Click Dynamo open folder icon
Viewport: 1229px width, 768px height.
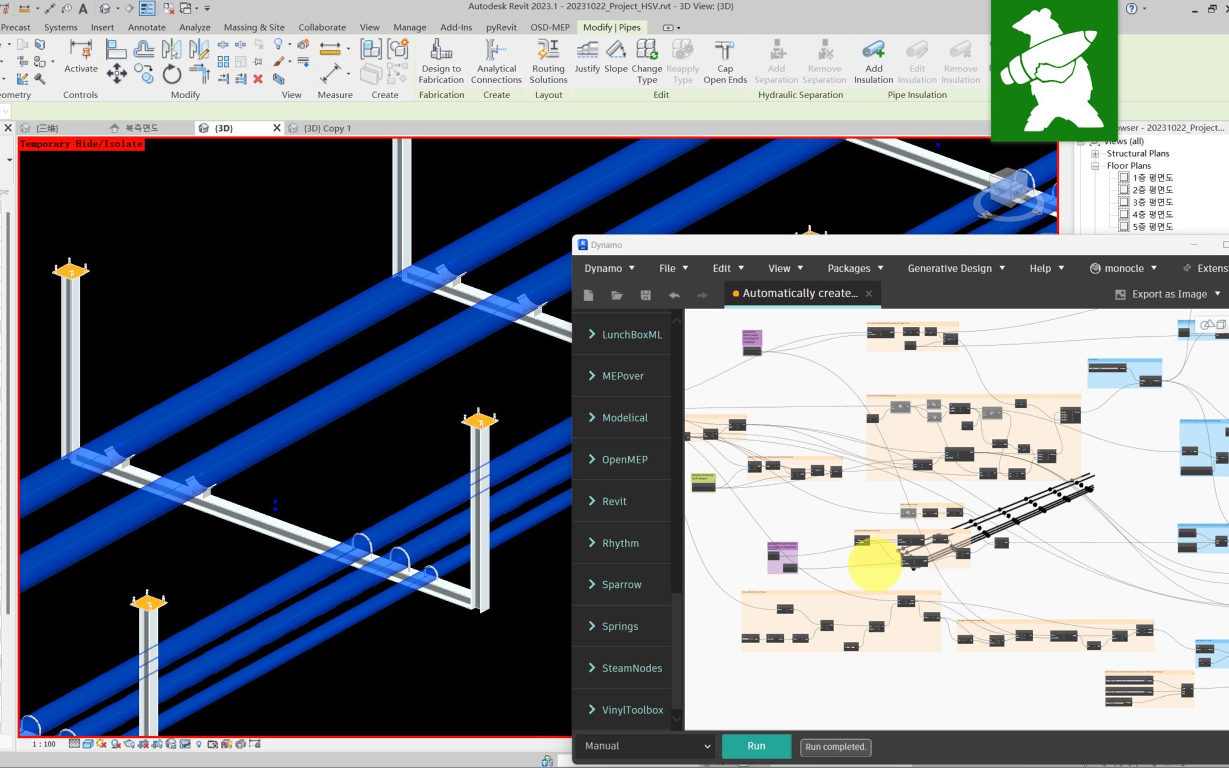click(x=616, y=295)
